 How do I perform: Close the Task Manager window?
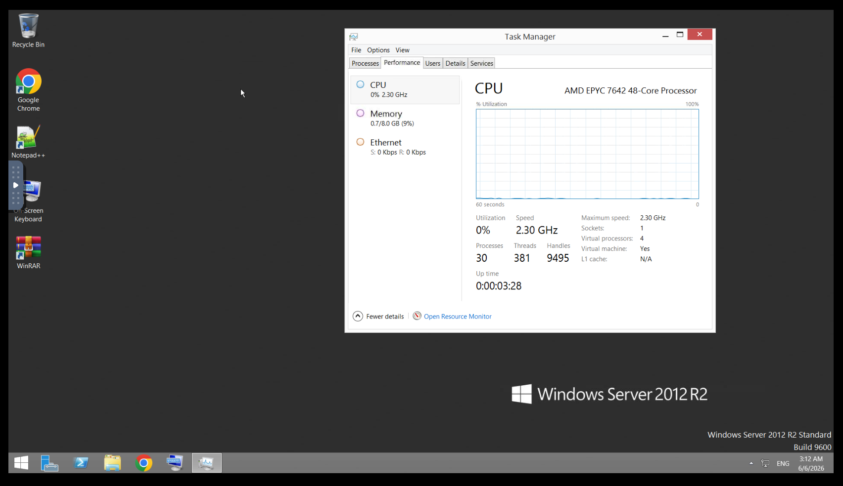point(700,34)
